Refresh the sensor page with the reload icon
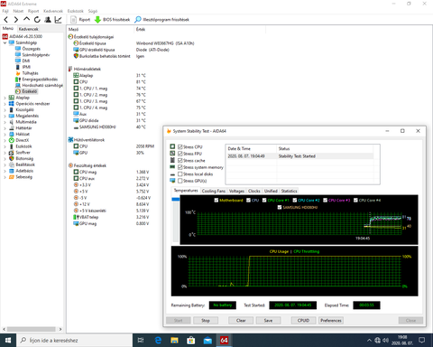433x347 pixels. [37, 20]
